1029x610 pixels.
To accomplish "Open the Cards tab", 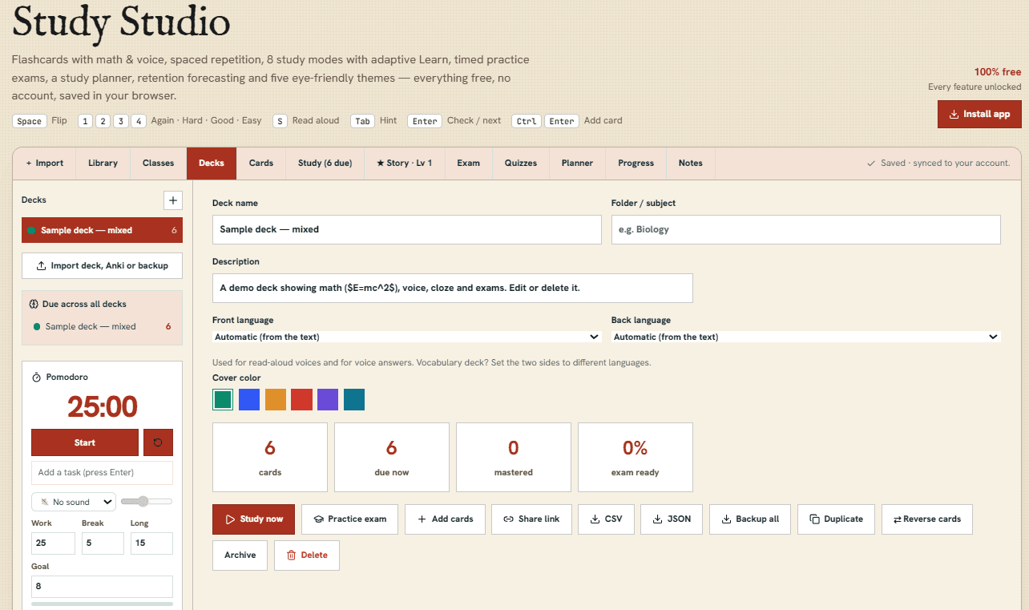I will pos(261,163).
